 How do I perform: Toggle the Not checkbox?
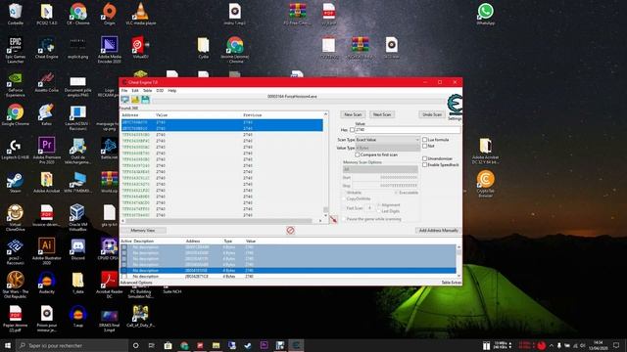point(424,146)
